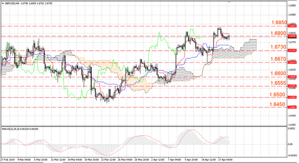Click the 1.6905 price axis value
The width and height of the screenshot is (299, 163).
pyautogui.click(x=292, y=14)
